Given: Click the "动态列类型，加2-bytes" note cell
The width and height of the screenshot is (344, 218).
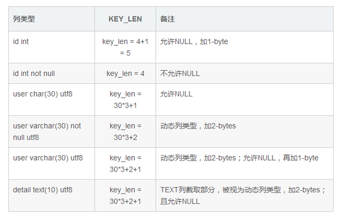Looking at the screenshot, I should 198,126.
